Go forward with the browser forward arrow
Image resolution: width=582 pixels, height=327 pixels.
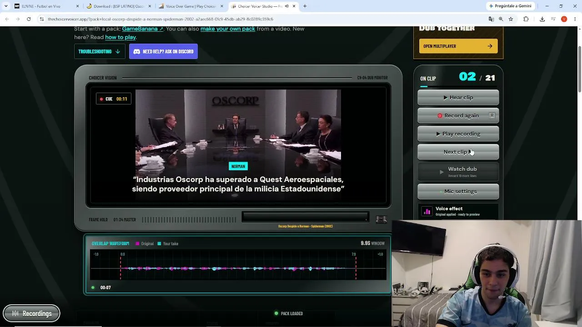coord(18,19)
